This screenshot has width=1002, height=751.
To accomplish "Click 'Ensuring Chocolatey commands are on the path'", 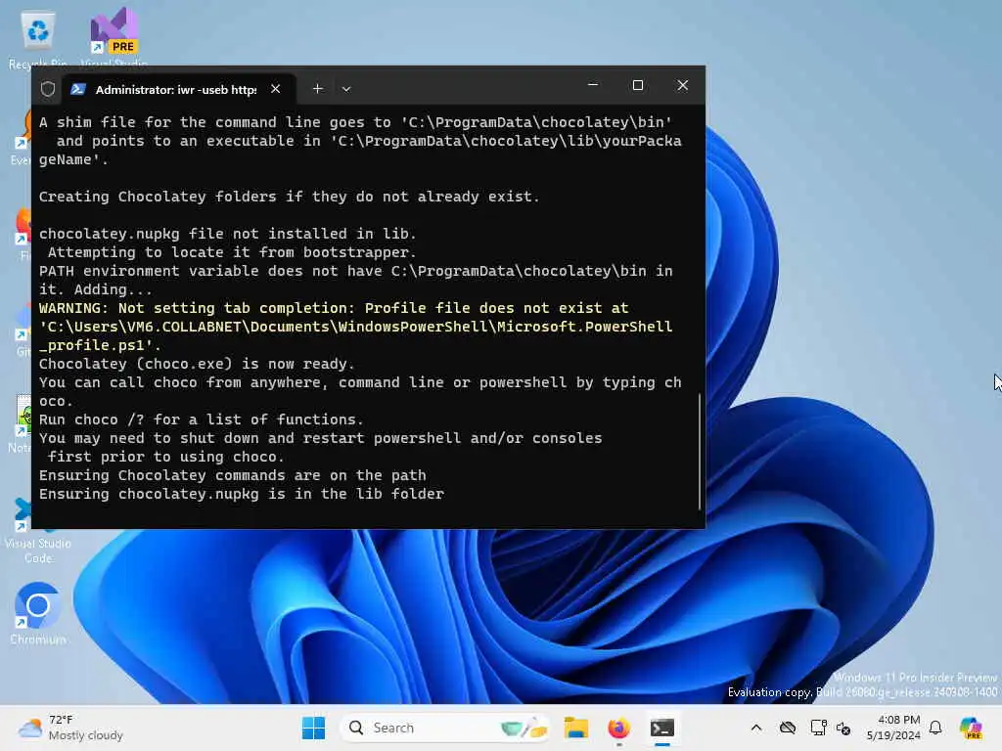I will tap(233, 476).
